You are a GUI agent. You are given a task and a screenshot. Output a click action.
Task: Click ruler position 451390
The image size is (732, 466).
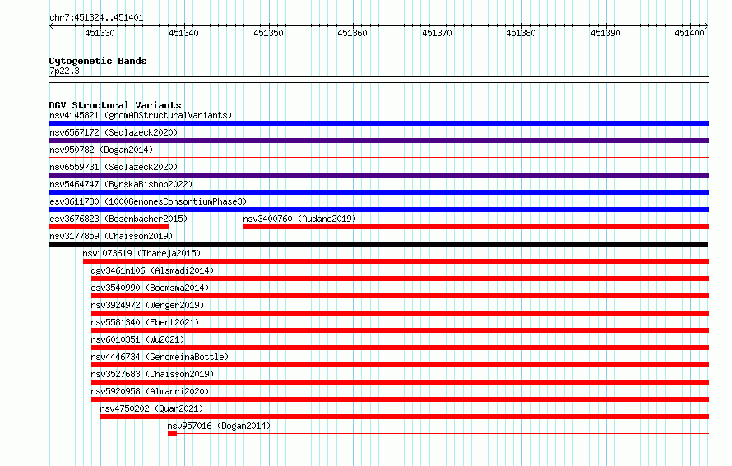605,33
